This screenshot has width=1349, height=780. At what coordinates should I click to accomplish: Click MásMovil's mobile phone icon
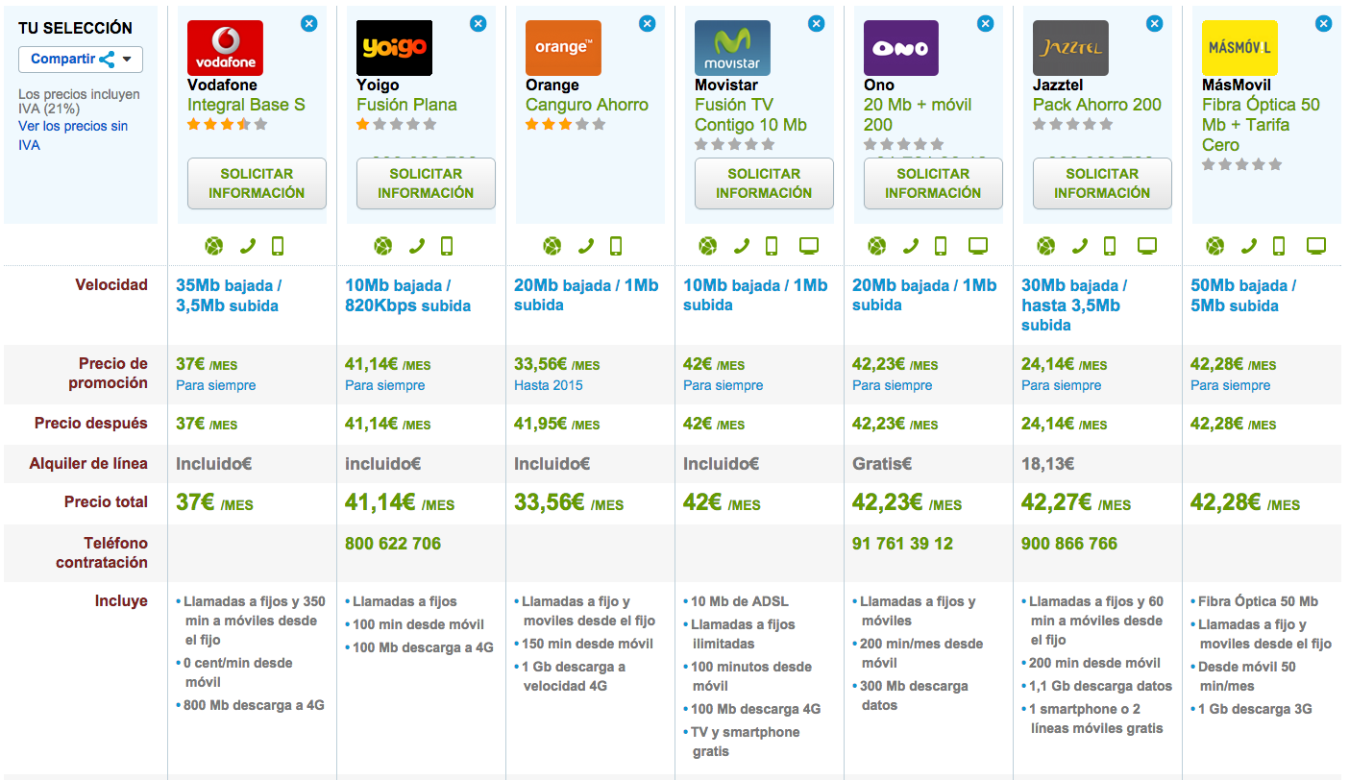[x=1279, y=246]
